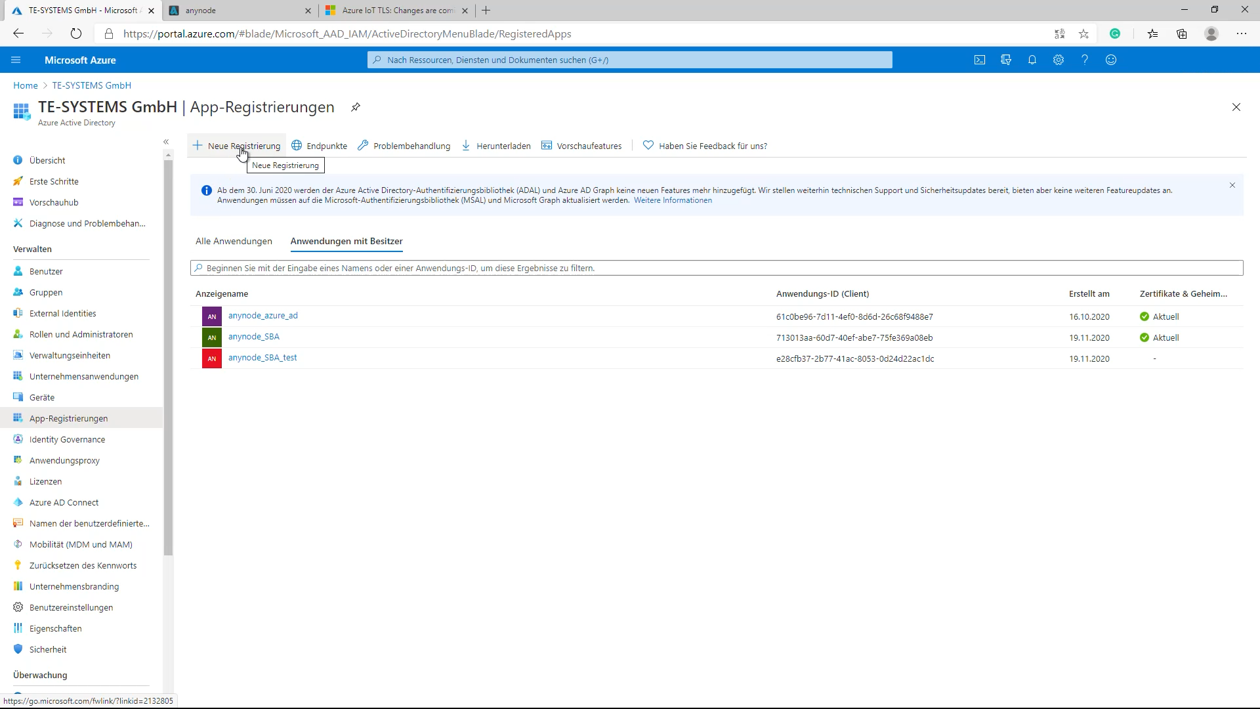Open anynode_SBA app registration

[x=254, y=337]
